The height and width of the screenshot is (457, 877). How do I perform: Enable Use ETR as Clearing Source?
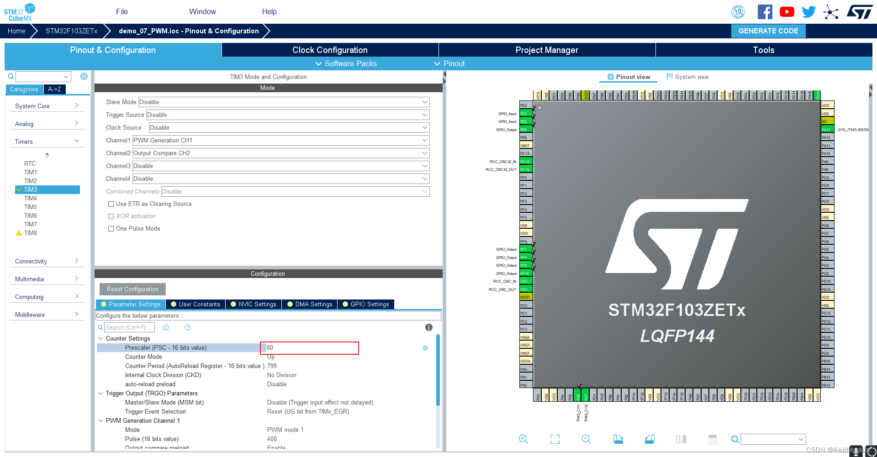pos(111,204)
